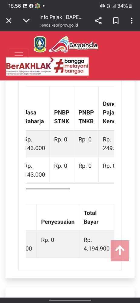Tap the red scroll-to-top arrow button

[x=120, y=251]
